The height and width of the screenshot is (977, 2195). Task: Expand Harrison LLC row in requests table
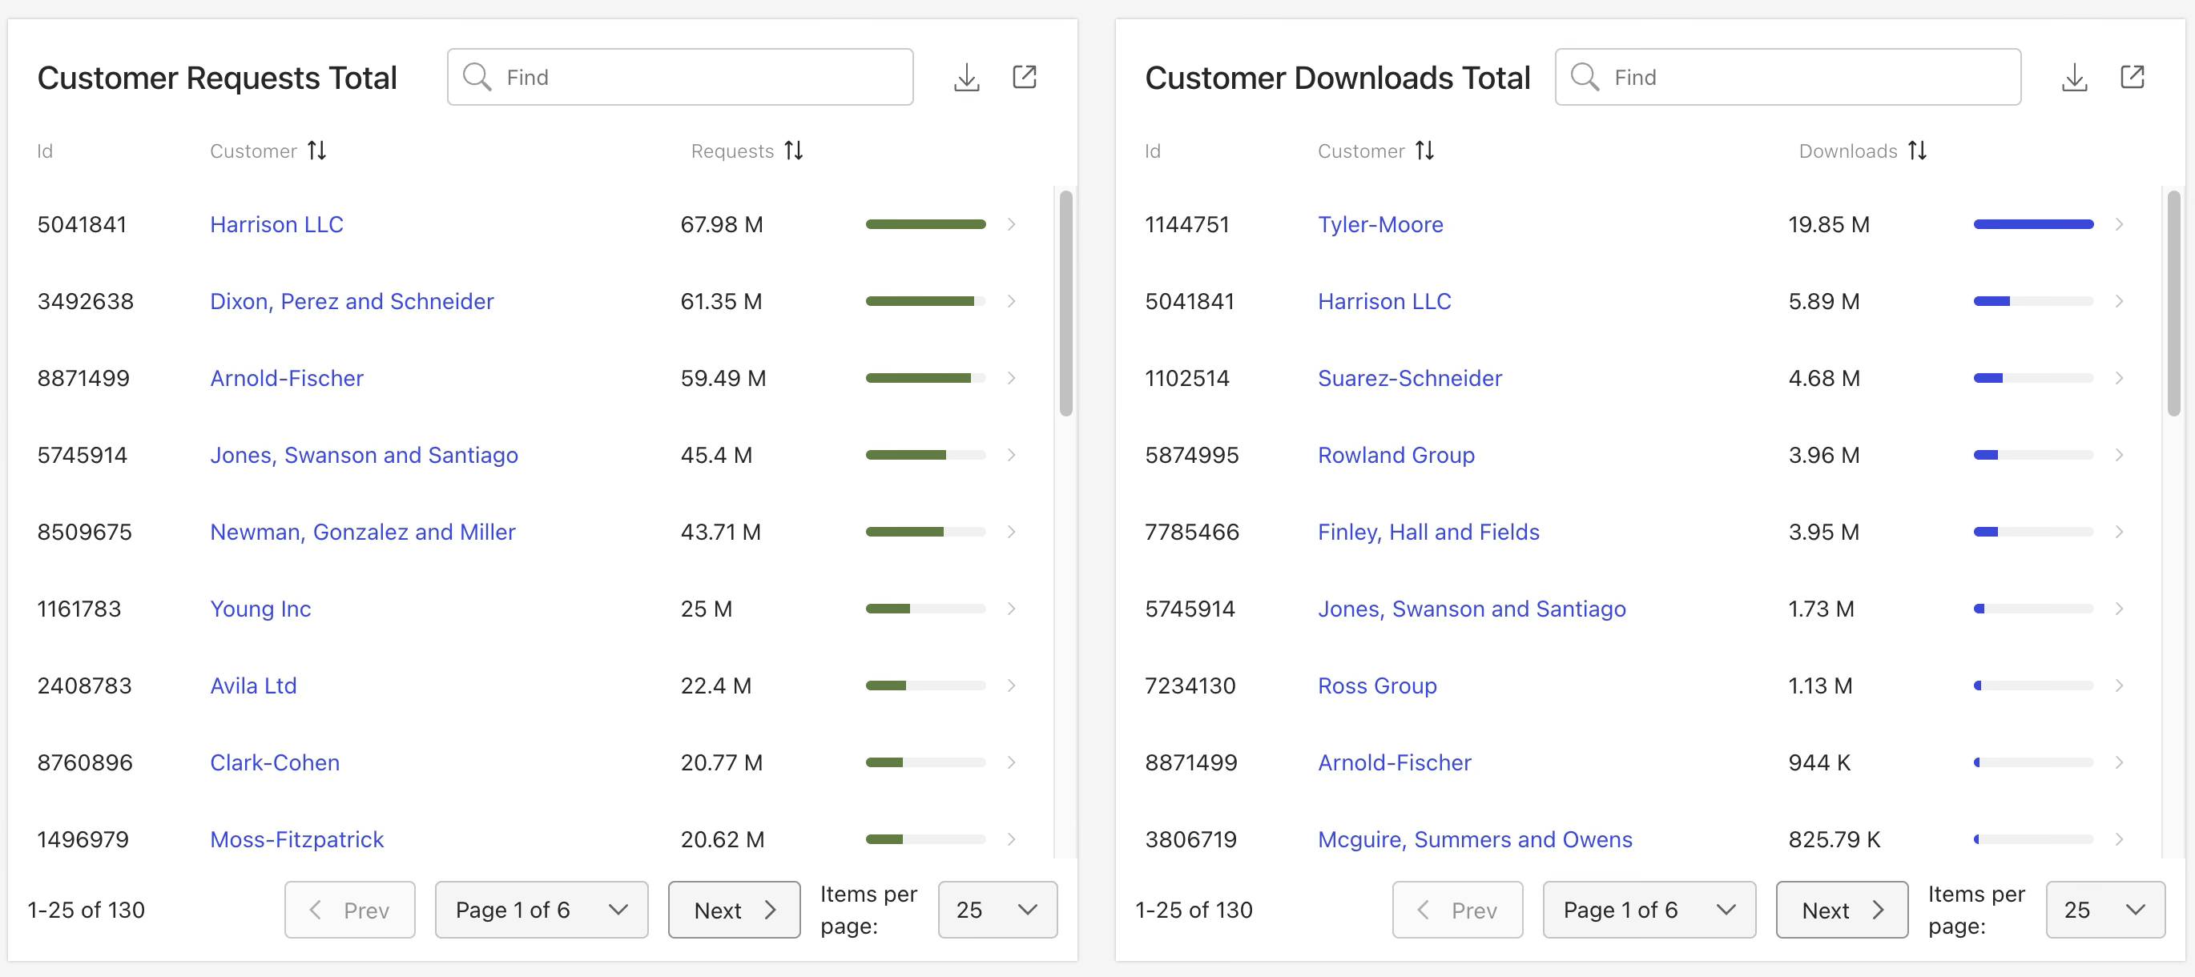tap(1012, 225)
